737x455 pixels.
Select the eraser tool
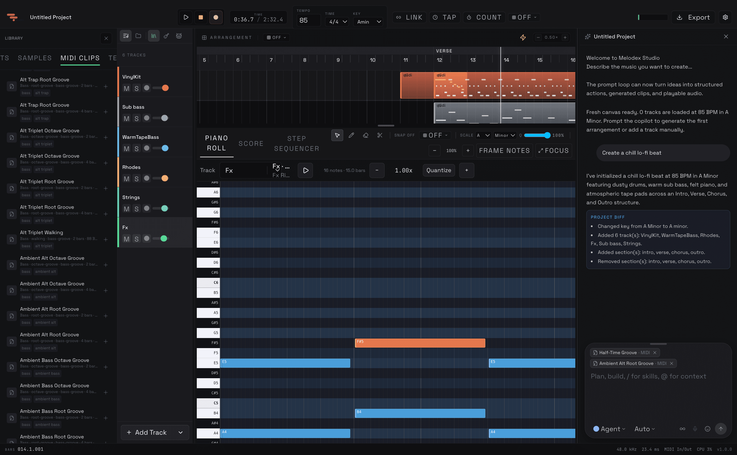pyautogui.click(x=365, y=136)
